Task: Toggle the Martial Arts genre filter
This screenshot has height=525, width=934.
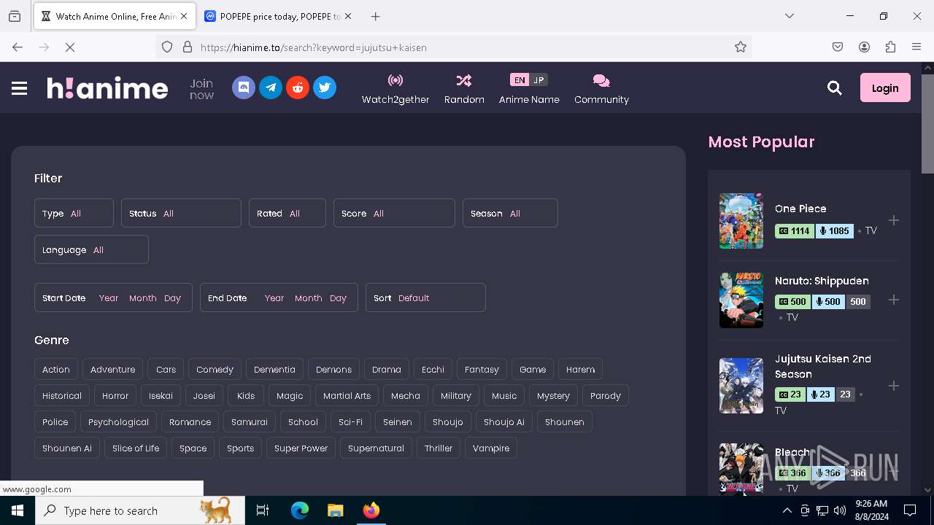Action: 347,396
